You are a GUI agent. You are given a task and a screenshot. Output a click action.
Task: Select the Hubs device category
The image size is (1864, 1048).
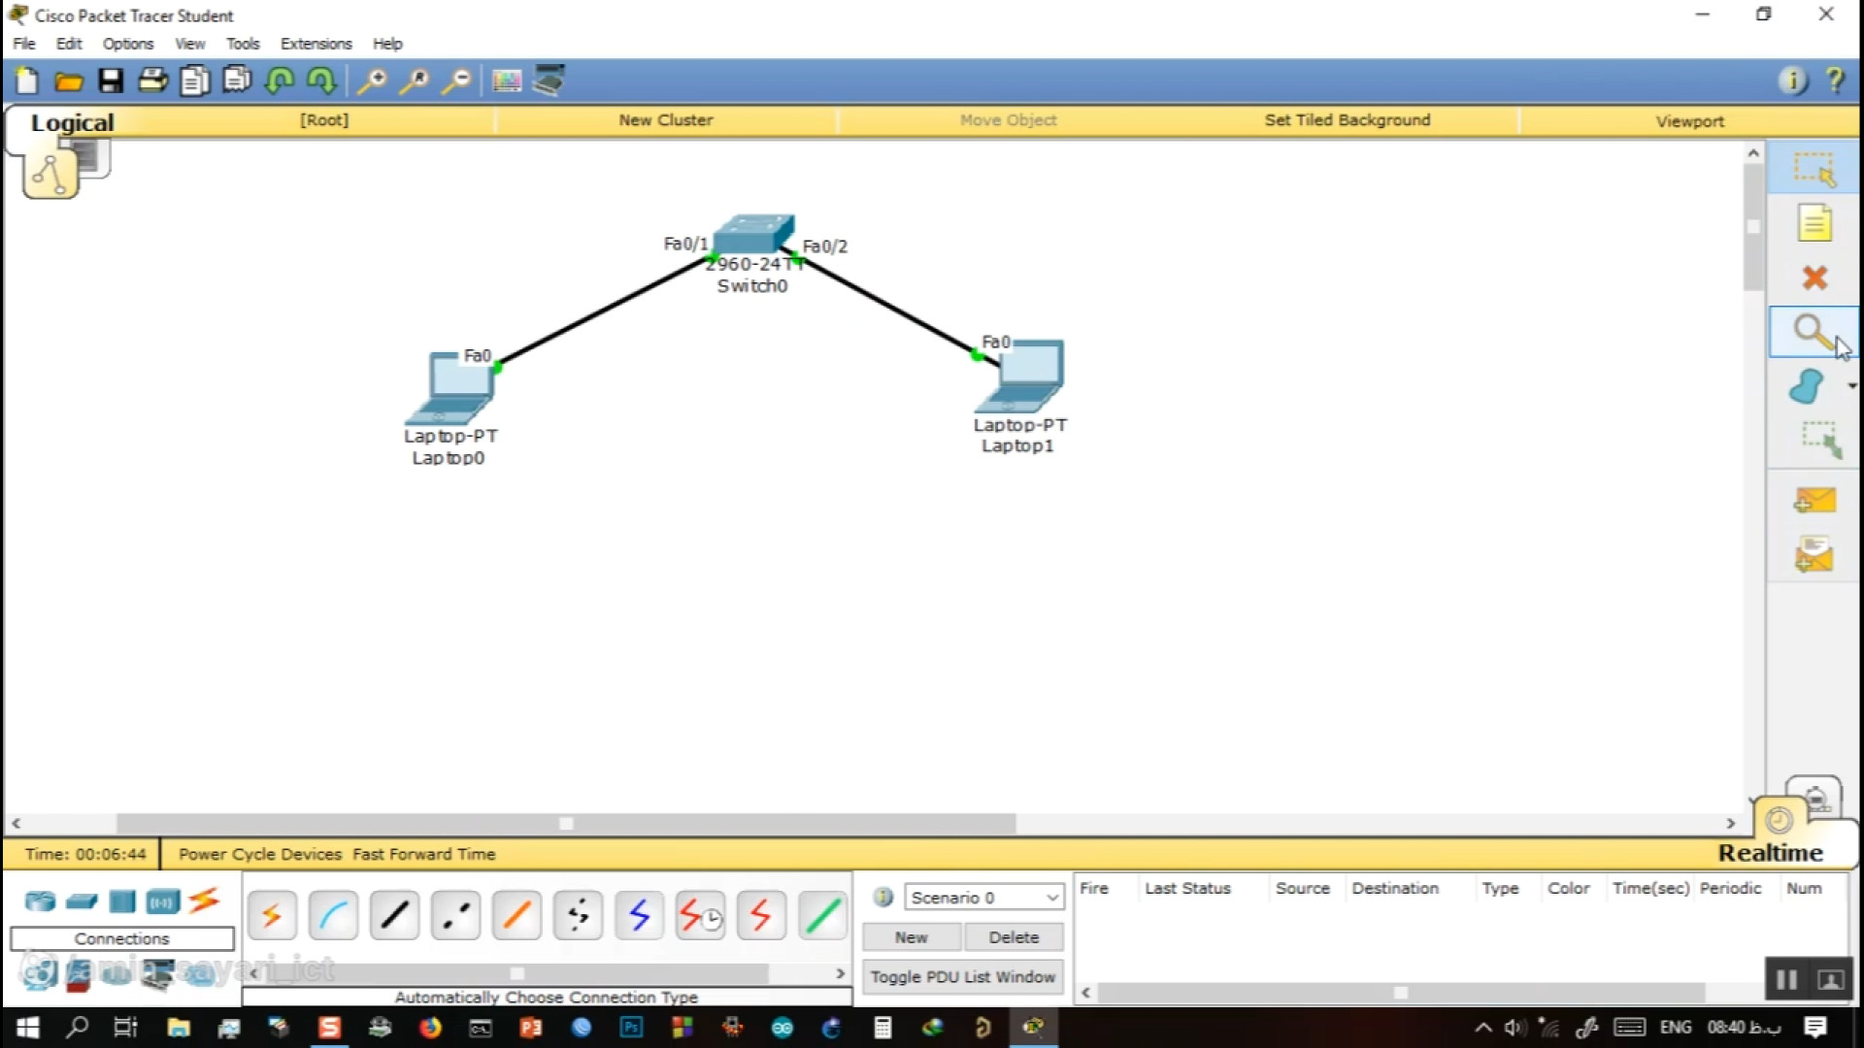(122, 901)
